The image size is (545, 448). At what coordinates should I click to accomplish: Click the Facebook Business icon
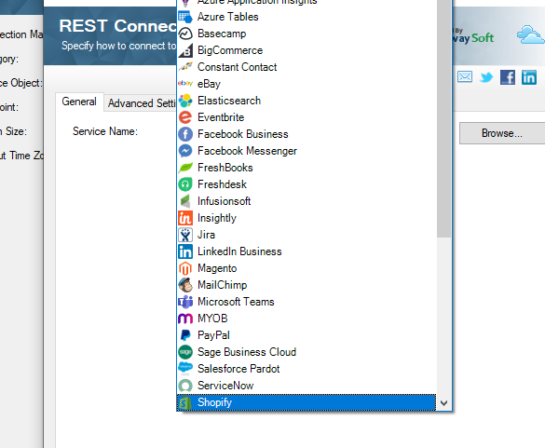coord(184,134)
